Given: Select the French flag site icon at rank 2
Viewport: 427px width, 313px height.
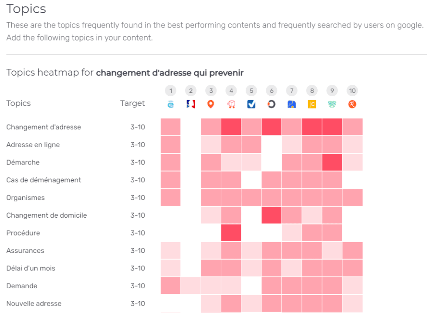Looking at the screenshot, I should coord(190,104).
